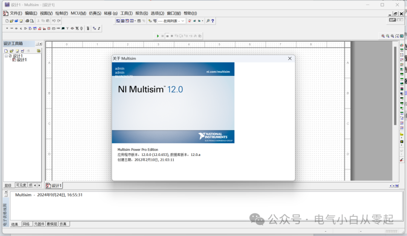Click the Find magnifier icon beside Help

tap(208, 21)
